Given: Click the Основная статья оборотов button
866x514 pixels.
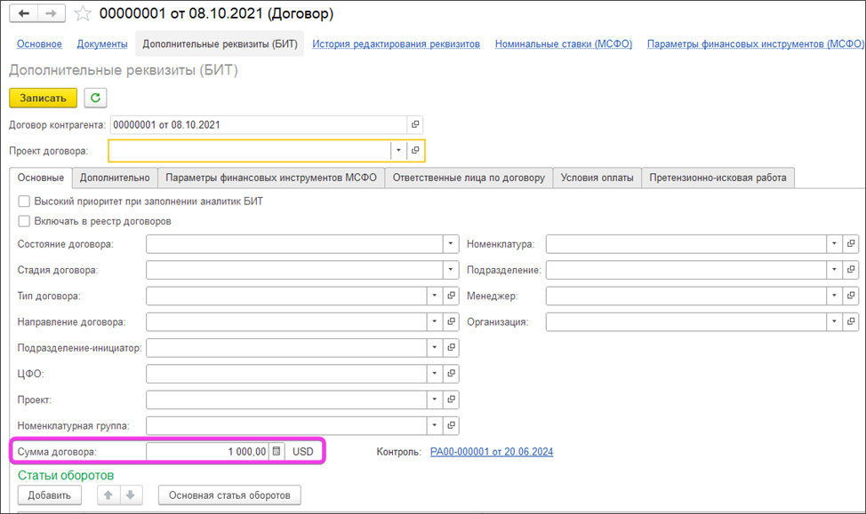Looking at the screenshot, I should (229, 494).
